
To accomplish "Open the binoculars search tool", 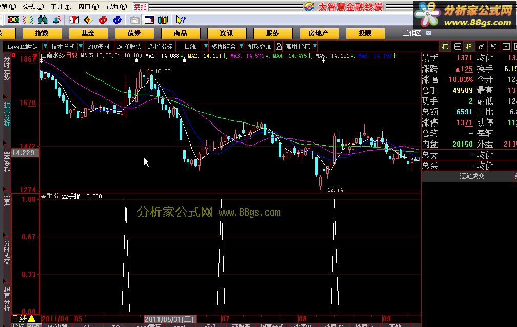I will tap(43, 20).
